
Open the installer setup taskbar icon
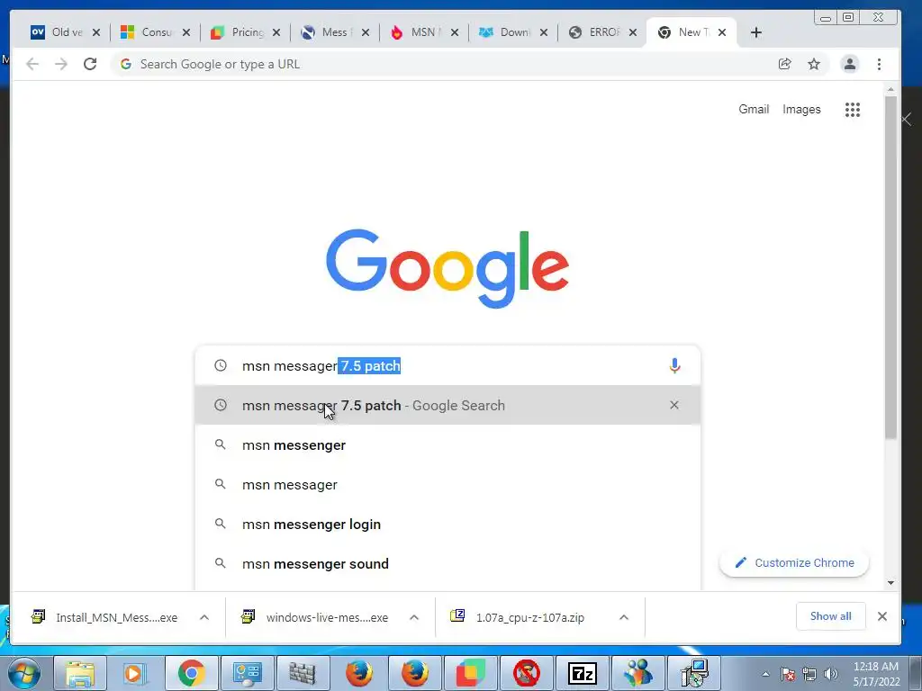point(694,673)
